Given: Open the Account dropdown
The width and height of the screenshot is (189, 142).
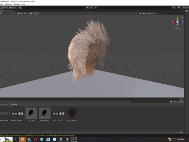Looking at the screenshot, I should [185, 7].
